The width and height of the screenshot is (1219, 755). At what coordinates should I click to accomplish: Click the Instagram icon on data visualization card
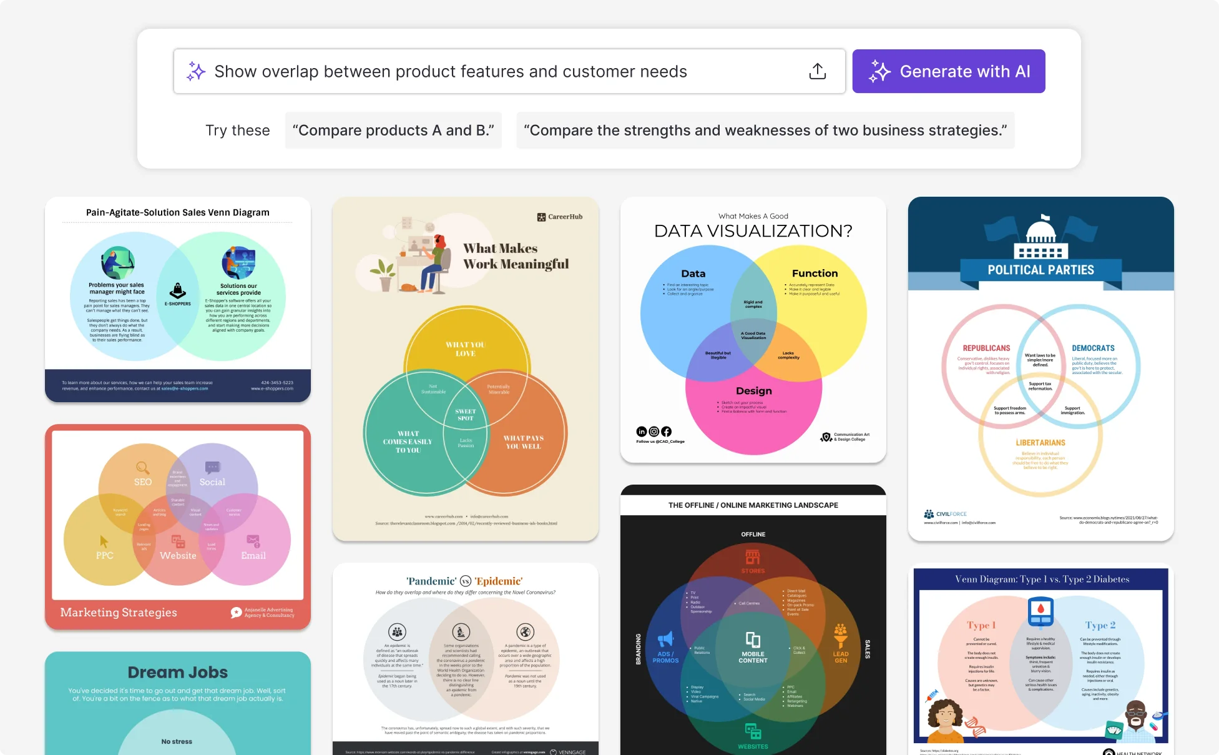pos(654,432)
